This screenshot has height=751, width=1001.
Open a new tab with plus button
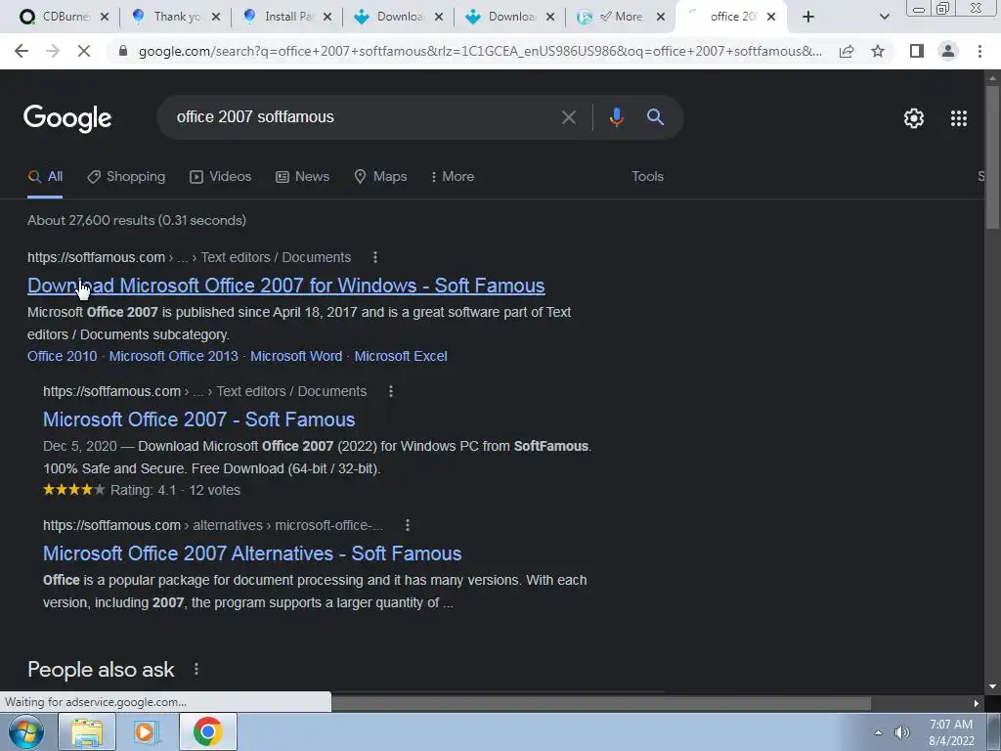(x=808, y=17)
